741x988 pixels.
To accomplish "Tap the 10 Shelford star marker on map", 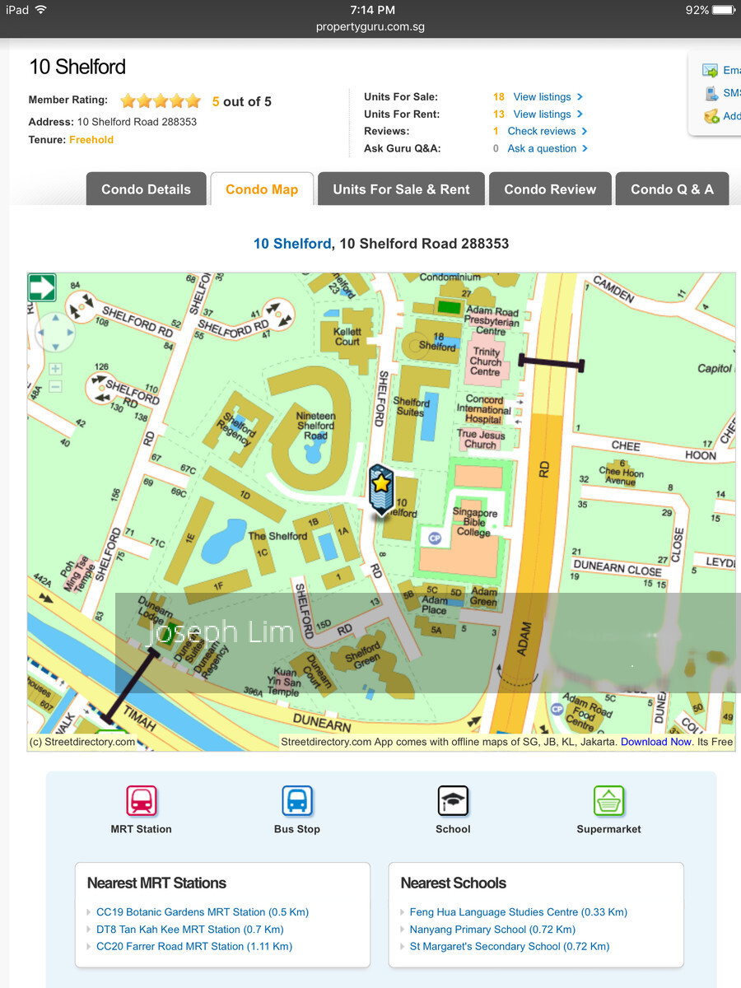I will tap(380, 489).
